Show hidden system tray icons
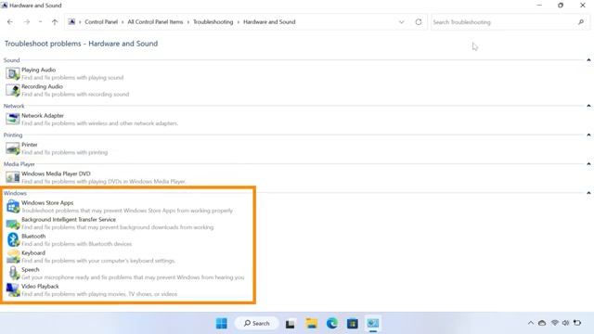Image resolution: width=594 pixels, height=334 pixels. (531, 323)
